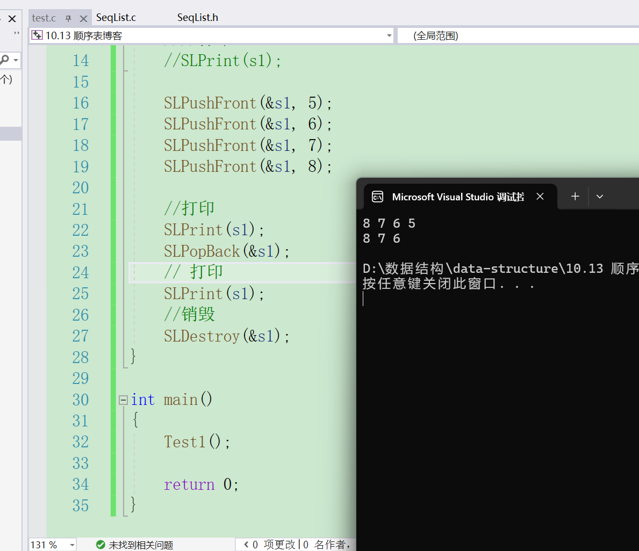Click the 0 项更改 changes indicator

[274, 545]
